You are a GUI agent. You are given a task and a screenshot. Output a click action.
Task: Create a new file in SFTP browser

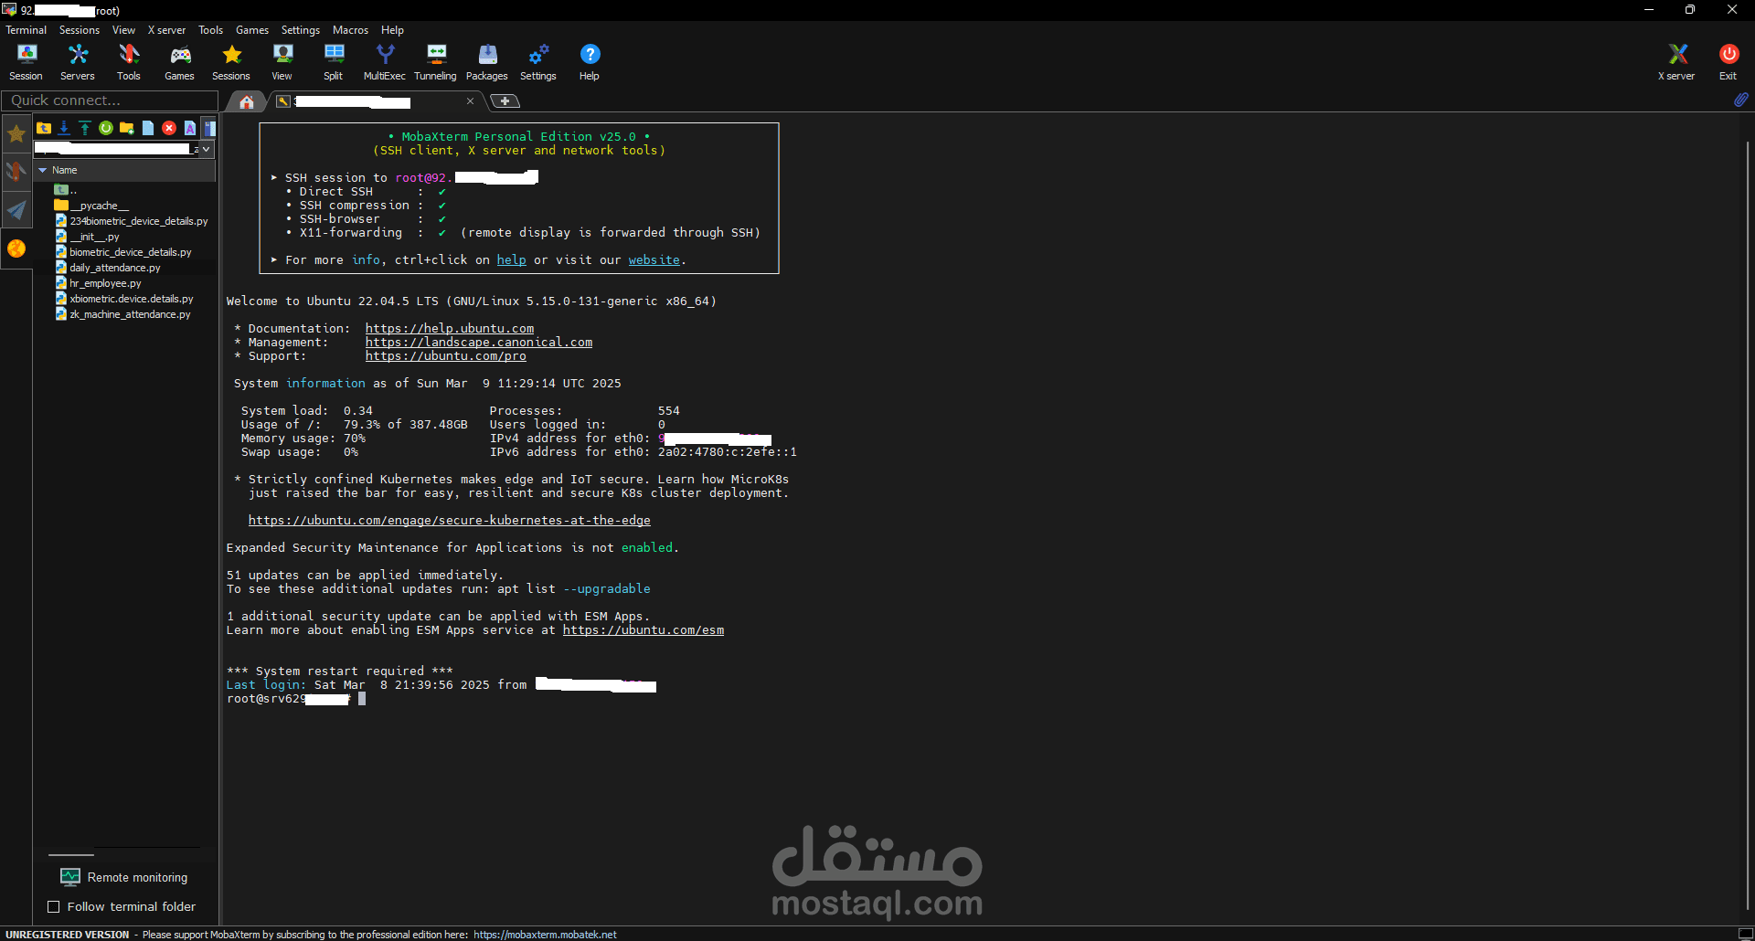click(148, 128)
